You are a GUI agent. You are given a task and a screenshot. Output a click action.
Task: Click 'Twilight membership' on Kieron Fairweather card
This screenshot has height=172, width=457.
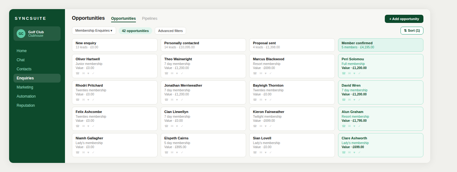click(267, 116)
